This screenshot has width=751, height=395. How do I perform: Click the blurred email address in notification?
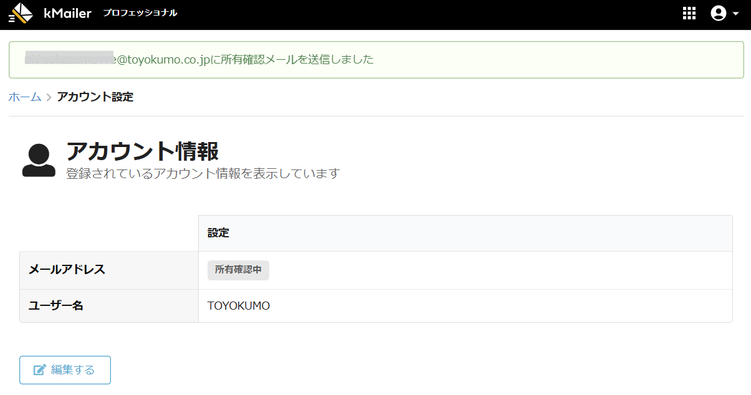pyautogui.click(x=69, y=59)
